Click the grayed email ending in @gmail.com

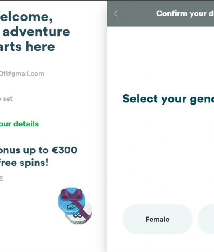coord(22,73)
